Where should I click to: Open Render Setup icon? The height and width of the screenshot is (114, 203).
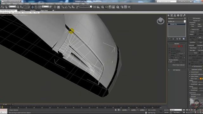click(x=122, y=7)
